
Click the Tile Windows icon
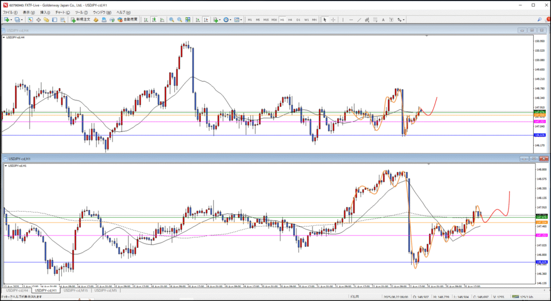tap(188, 20)
